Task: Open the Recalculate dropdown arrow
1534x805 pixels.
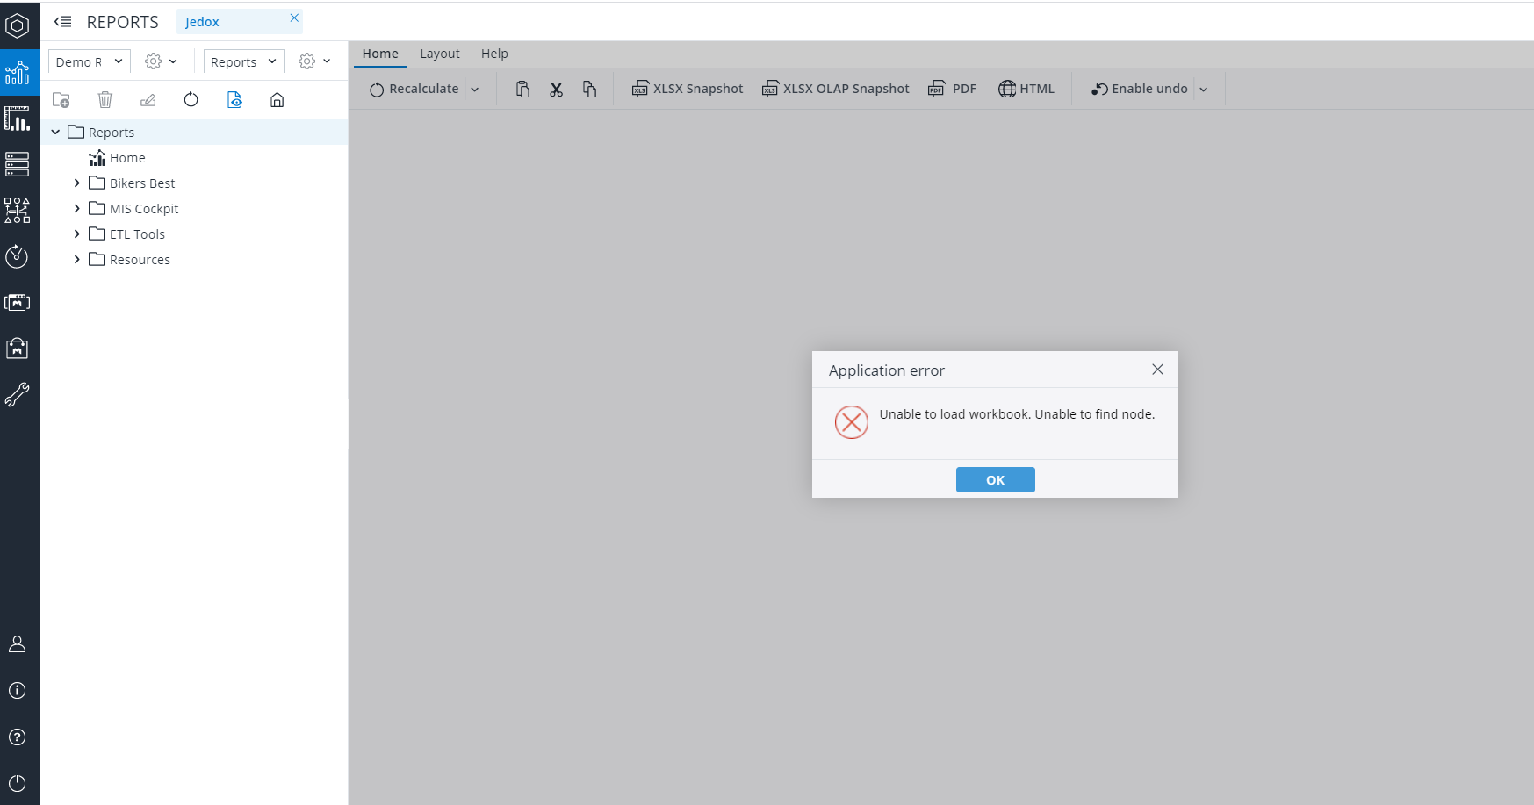Action: [475, 90]
